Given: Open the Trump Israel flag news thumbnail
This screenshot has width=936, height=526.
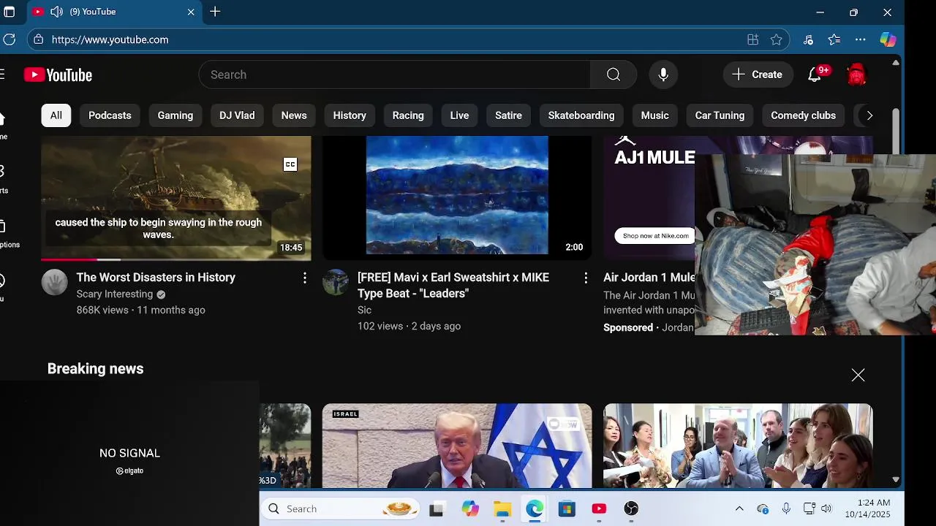Looking at the screenshot, I should tap(457, 446).
